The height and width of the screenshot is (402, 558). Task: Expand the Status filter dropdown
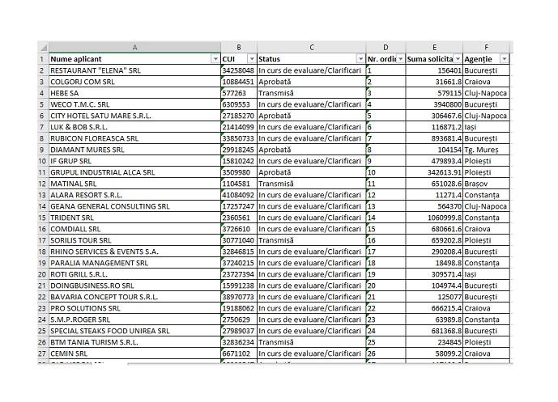click(360, 59)
